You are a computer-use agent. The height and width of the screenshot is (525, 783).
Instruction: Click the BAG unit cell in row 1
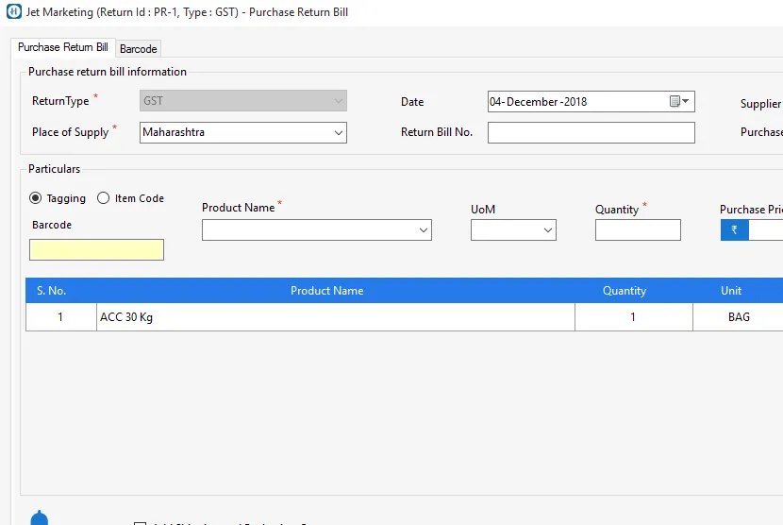point(739,317)
